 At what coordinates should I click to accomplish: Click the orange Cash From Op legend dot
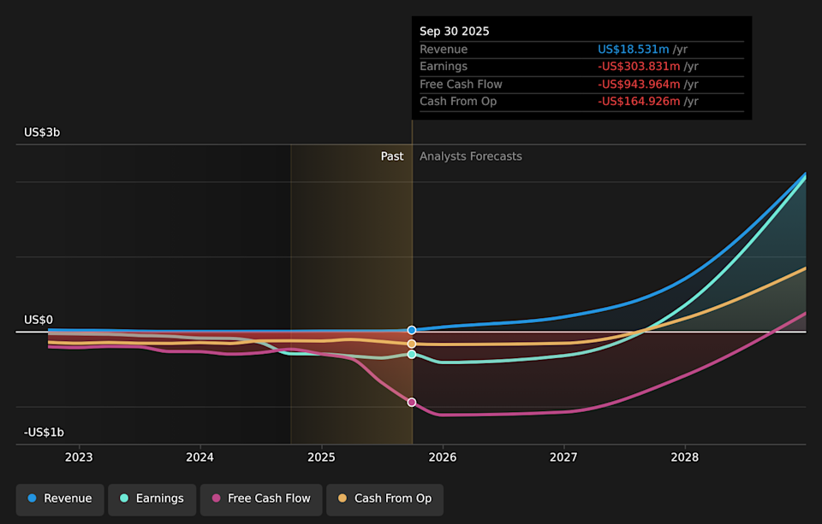pyautogui.click(x=342, y=498)
